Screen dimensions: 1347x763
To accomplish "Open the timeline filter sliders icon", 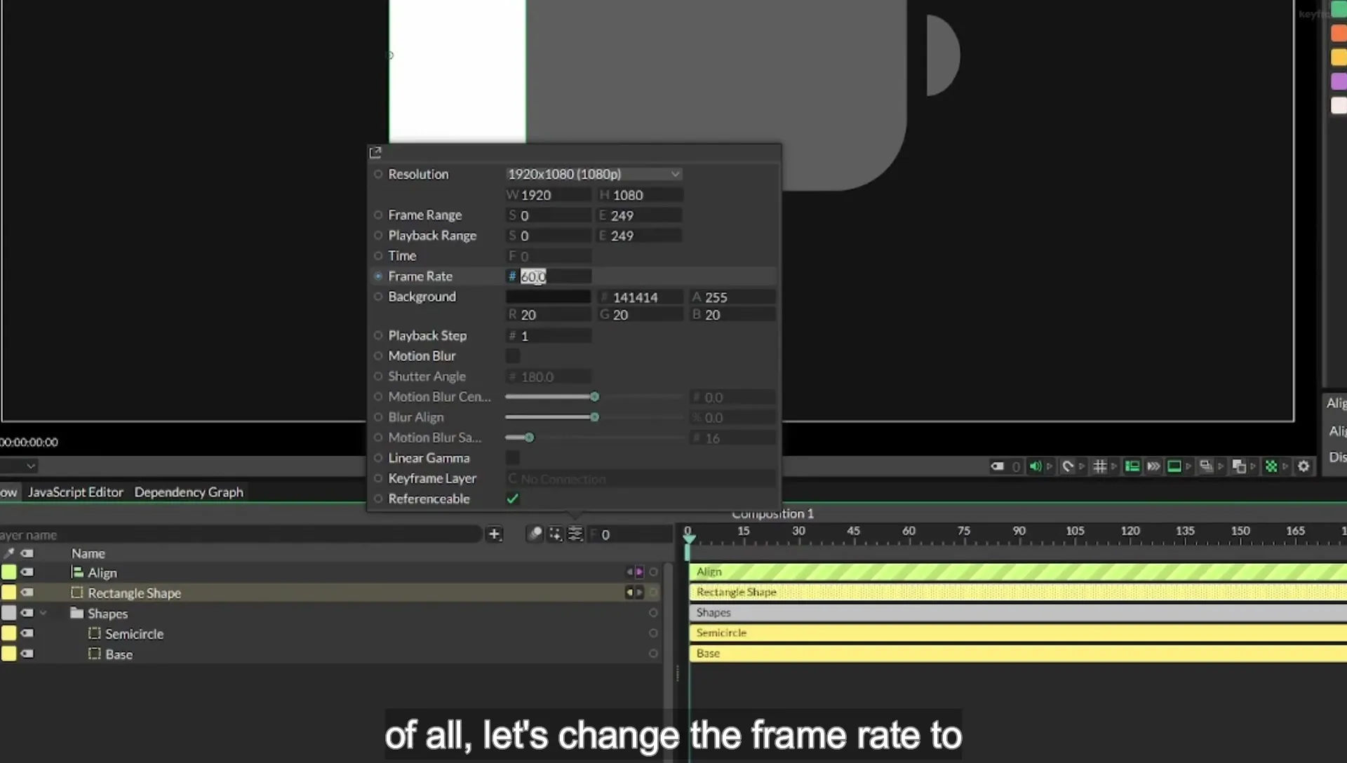I will click(x=575, y=534).
